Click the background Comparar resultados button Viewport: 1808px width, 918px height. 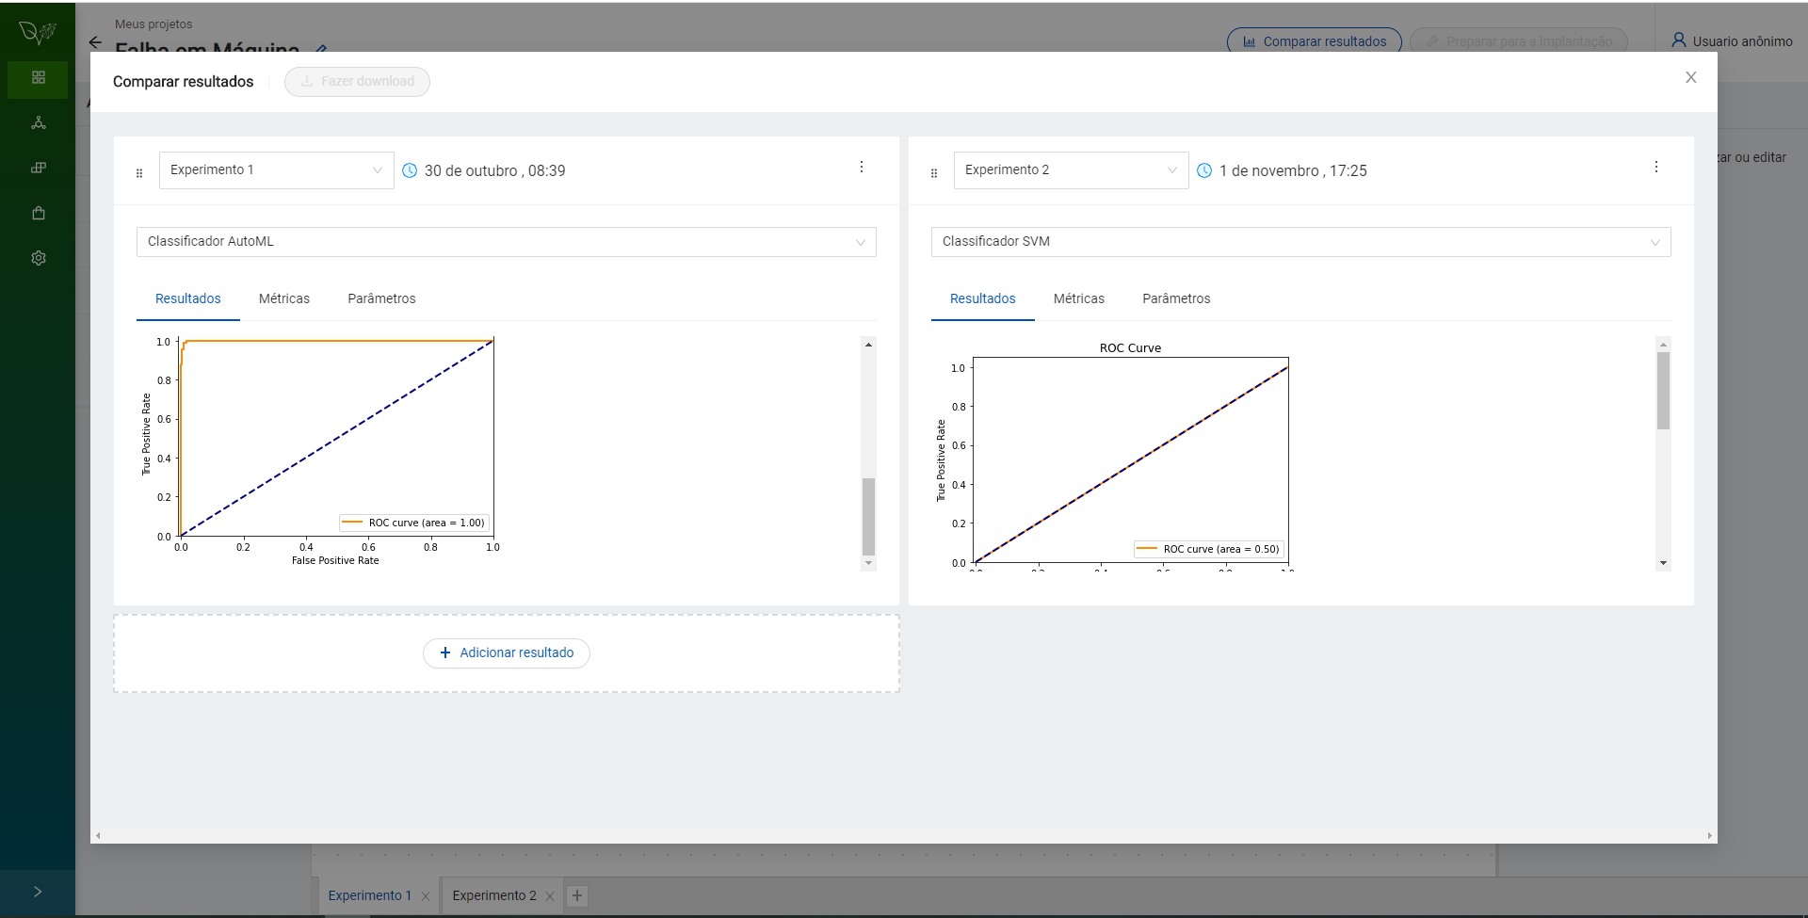[1314, 41]
